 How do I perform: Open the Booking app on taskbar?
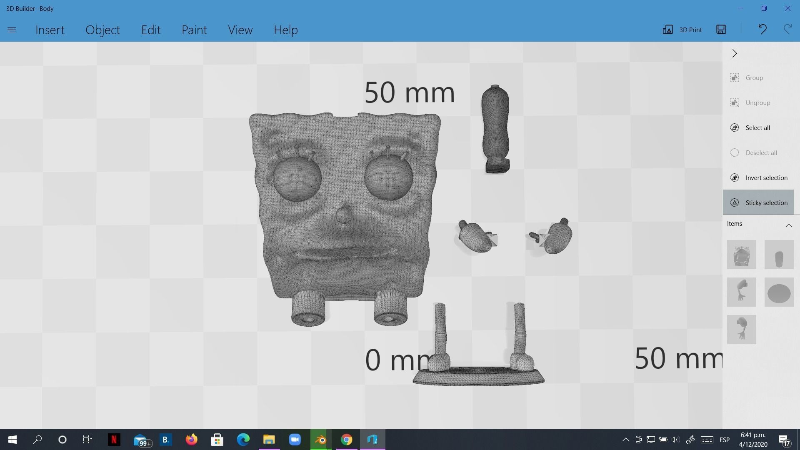click(165, 440)
